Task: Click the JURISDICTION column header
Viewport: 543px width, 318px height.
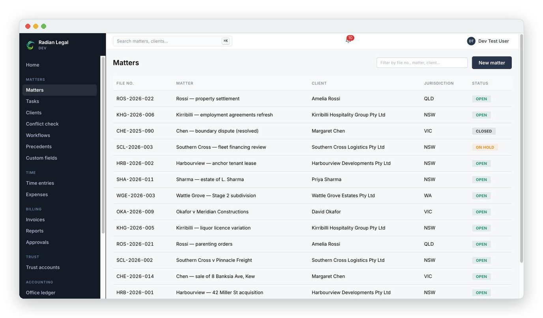Action: [439, 83]
